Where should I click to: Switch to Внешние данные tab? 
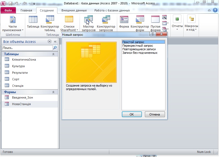click(74, 10)
